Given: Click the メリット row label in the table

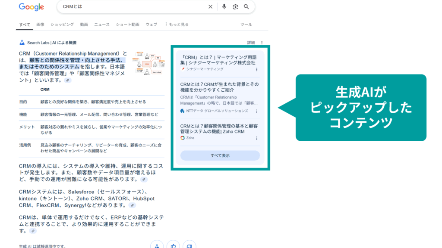Looking at the screenshot, I should tap(27, 127).
